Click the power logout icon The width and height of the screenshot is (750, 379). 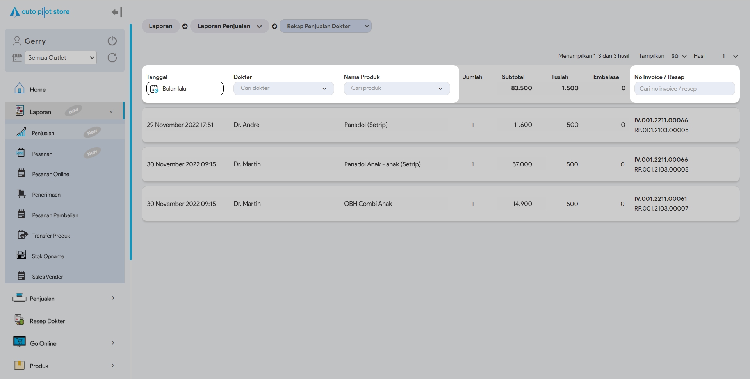pos(112,41)
